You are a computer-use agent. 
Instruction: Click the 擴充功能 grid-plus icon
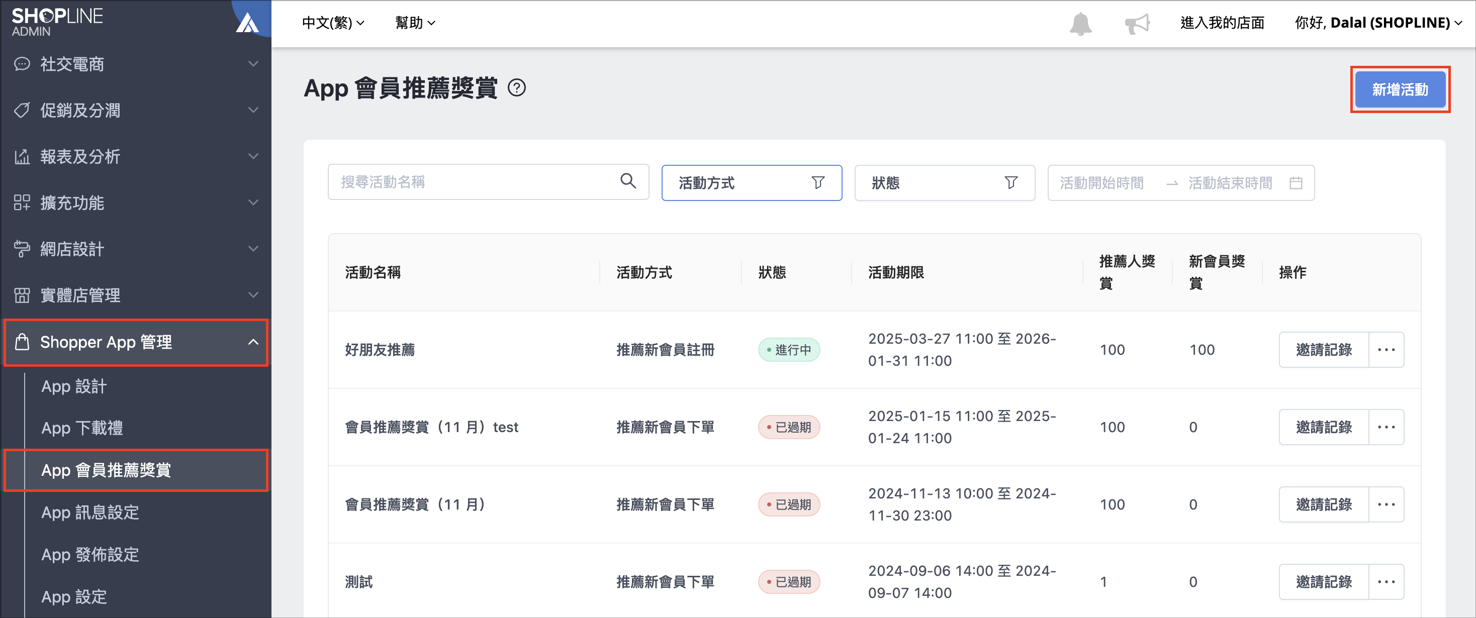click(22, 203)
